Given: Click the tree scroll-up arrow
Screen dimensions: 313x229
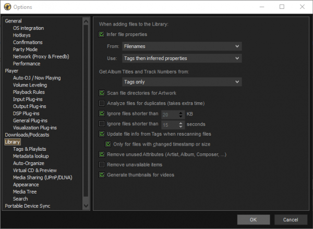Looking at the screenshot, I should pyautogui.click(x=86, y=21).
